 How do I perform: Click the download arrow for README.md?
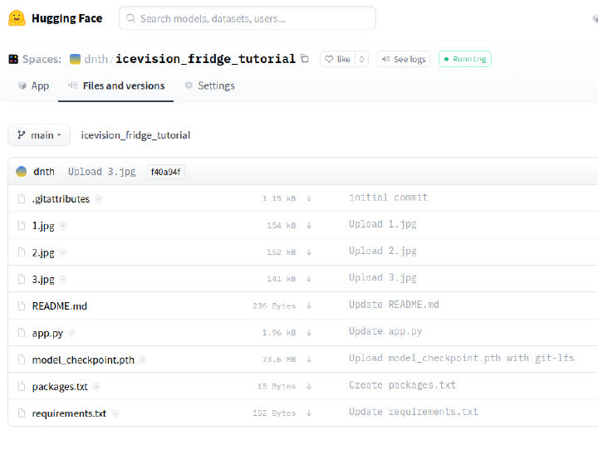(x=309, y=305)
